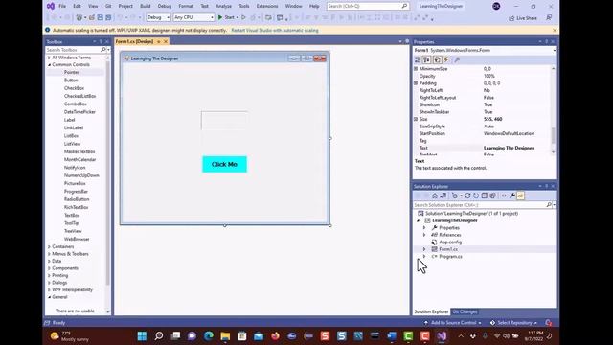Select the TextBox control in Toolbox
Screen dimensions: 613x345
pyautogui.click(x=72, y=215)
